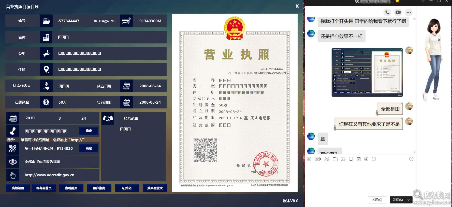This screenshot has height=207, width=452.
Task: Click the hand pointer icon beside the URL
Action: [13, 175]
